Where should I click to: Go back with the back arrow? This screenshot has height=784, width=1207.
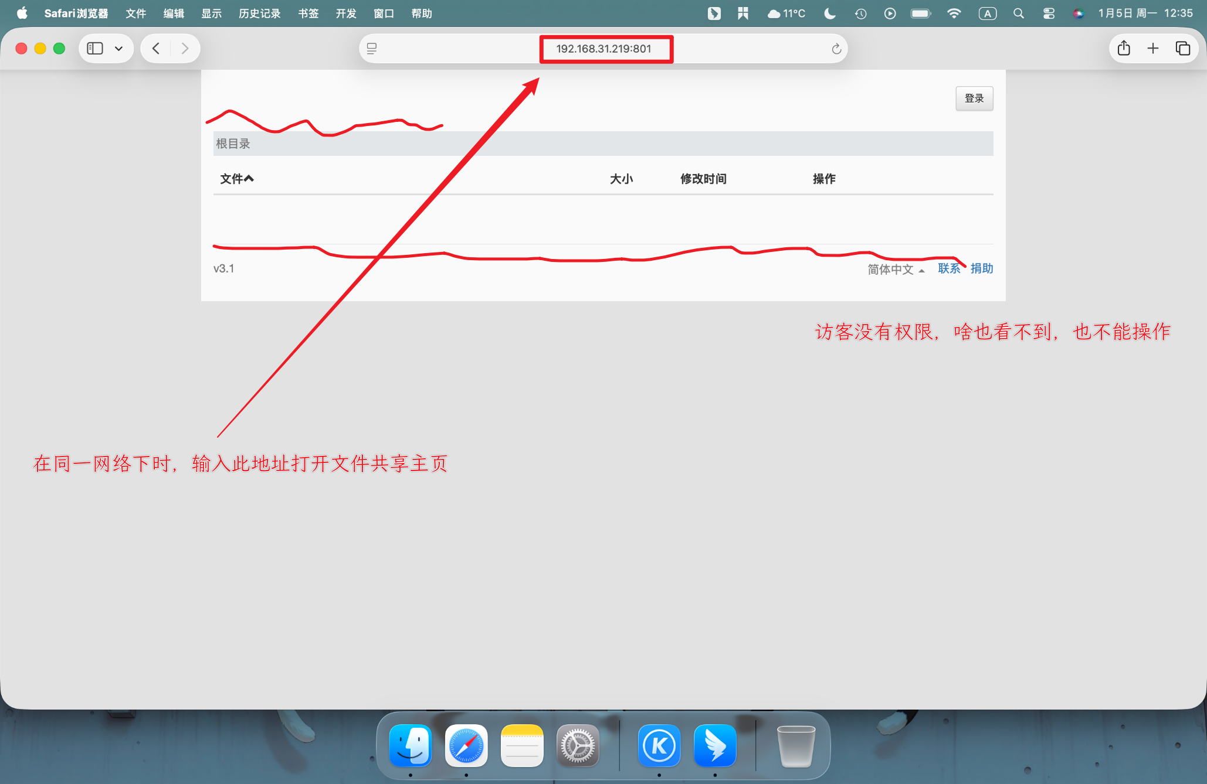click(156, 49)
